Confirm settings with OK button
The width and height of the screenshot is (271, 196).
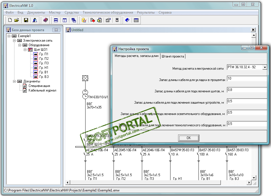click(189, 138)
